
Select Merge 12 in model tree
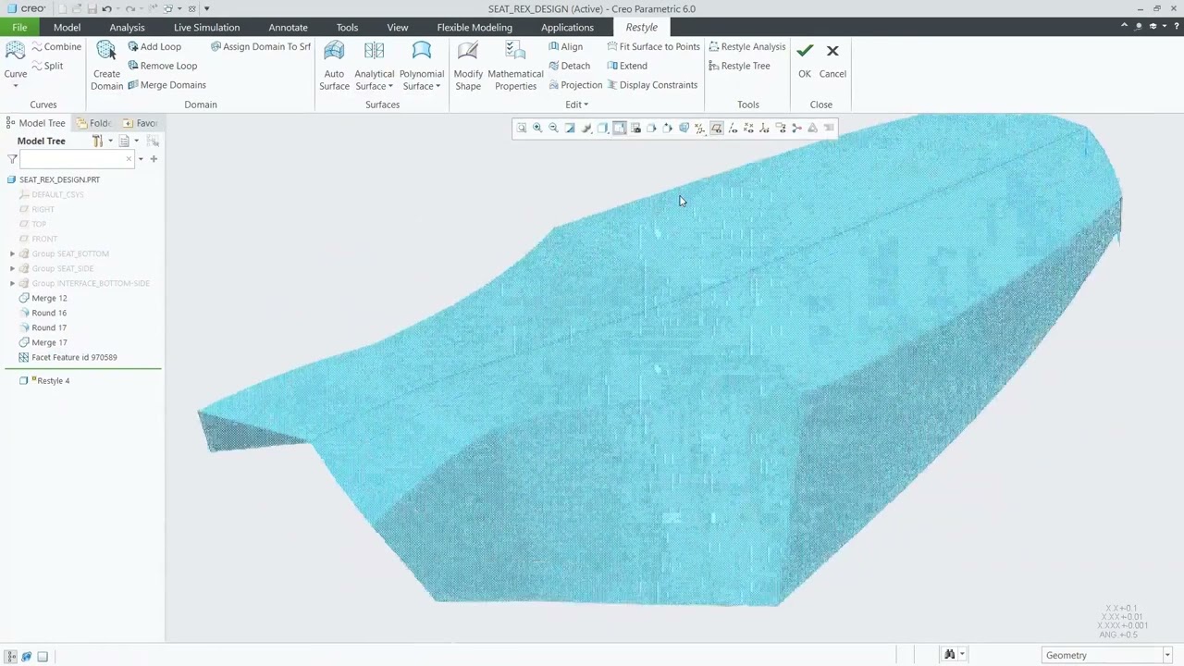point(43,298)
